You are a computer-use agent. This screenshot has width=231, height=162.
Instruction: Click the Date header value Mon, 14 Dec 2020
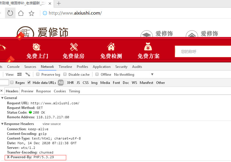[x=47, y=143]
